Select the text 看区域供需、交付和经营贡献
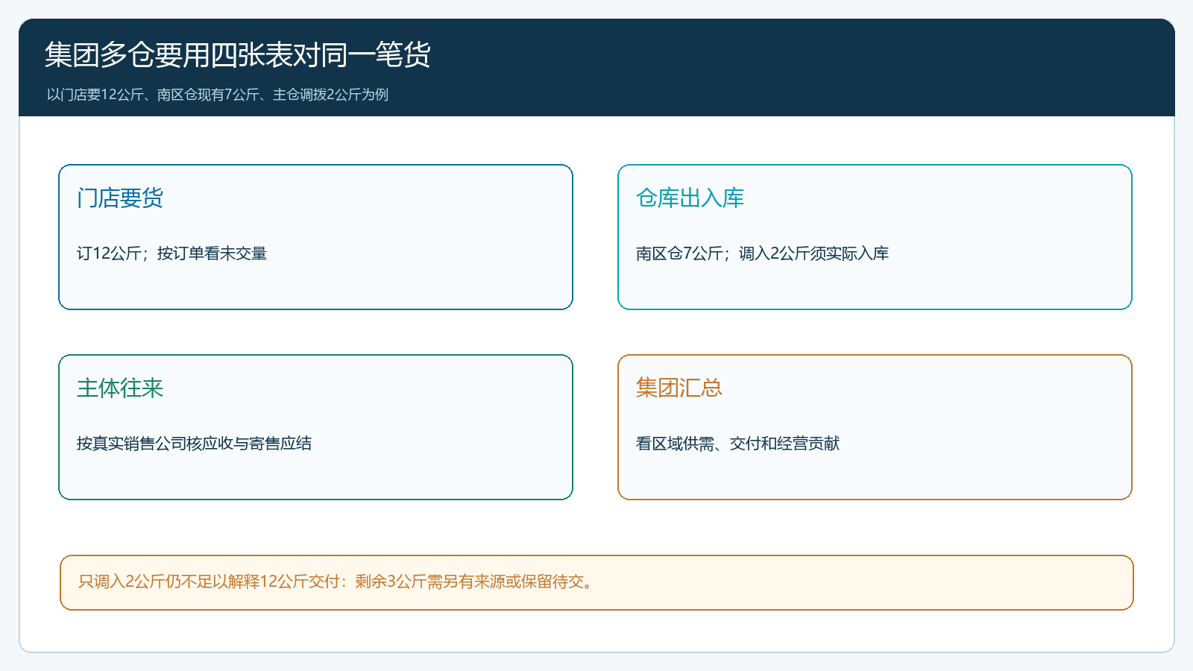The width and height of the screenshot is (1193, 671). [737, 444]
